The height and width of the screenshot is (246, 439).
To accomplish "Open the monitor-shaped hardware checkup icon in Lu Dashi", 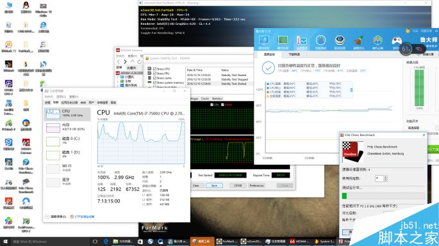I will click(264, 41).
